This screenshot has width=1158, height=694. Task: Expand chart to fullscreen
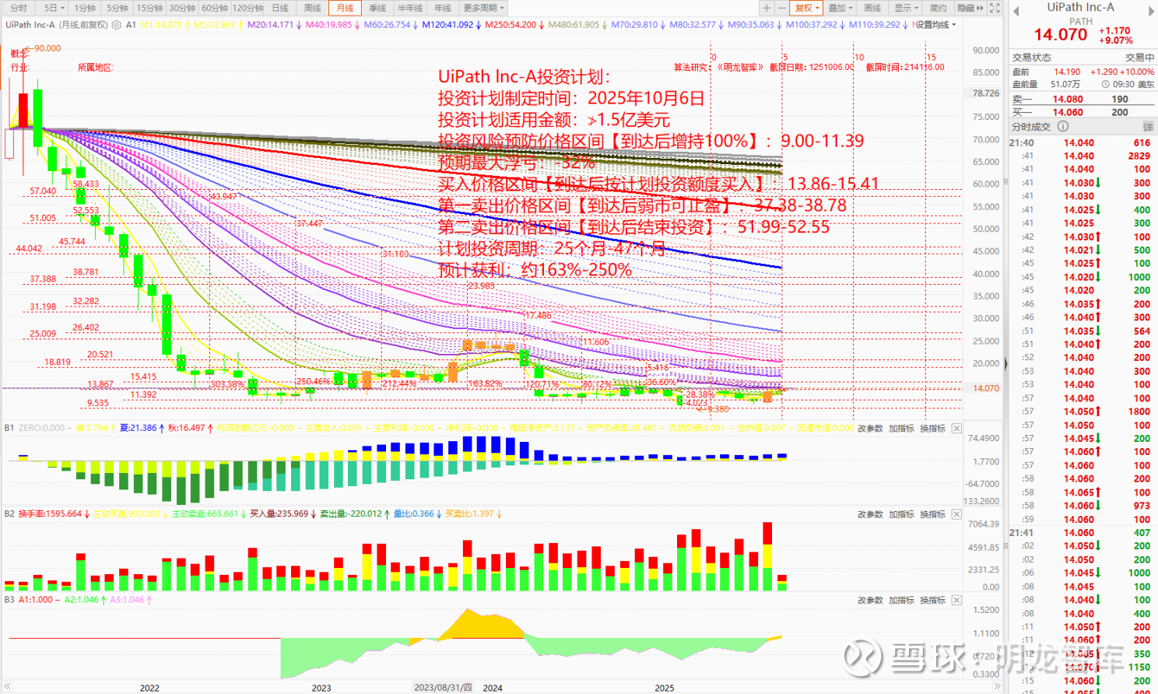pyautogui.click(x=995, y=8)
